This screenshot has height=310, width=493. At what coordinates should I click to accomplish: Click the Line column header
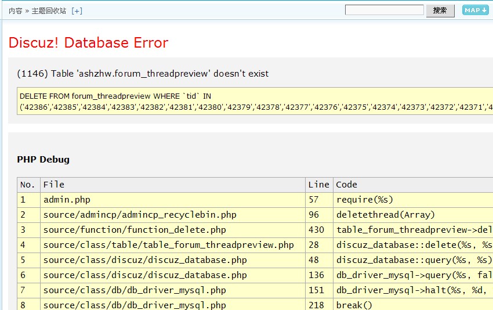[x=319, y=185]
